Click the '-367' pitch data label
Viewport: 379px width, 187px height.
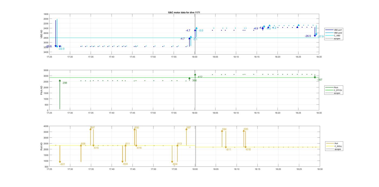pos(319,80)
